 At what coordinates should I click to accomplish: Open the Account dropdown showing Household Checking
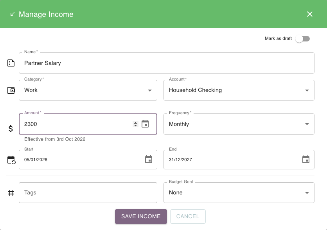point(239,90)
